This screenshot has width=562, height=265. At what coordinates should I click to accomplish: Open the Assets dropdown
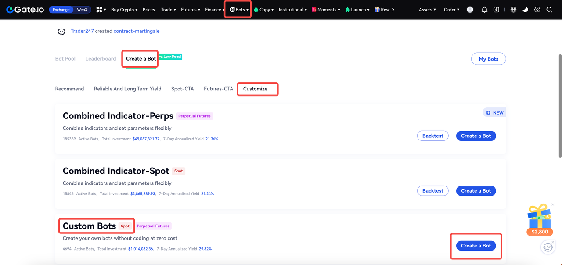pos(427,10)
